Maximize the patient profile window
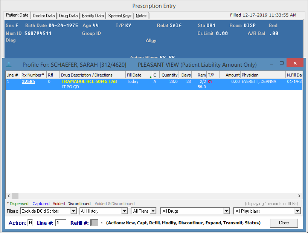308x233 pixels. coord(281,63)
